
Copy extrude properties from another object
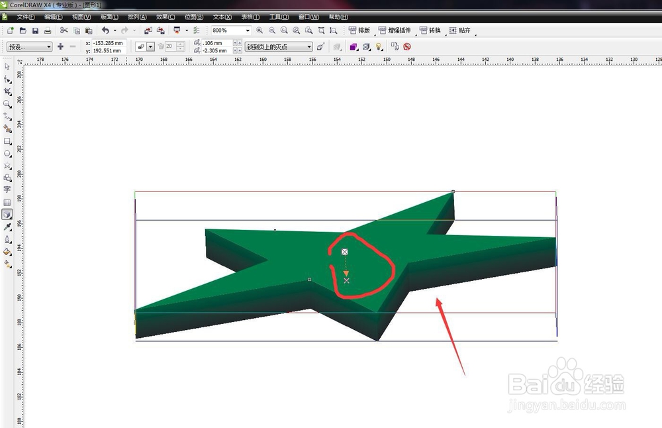(x=395, y=46)
